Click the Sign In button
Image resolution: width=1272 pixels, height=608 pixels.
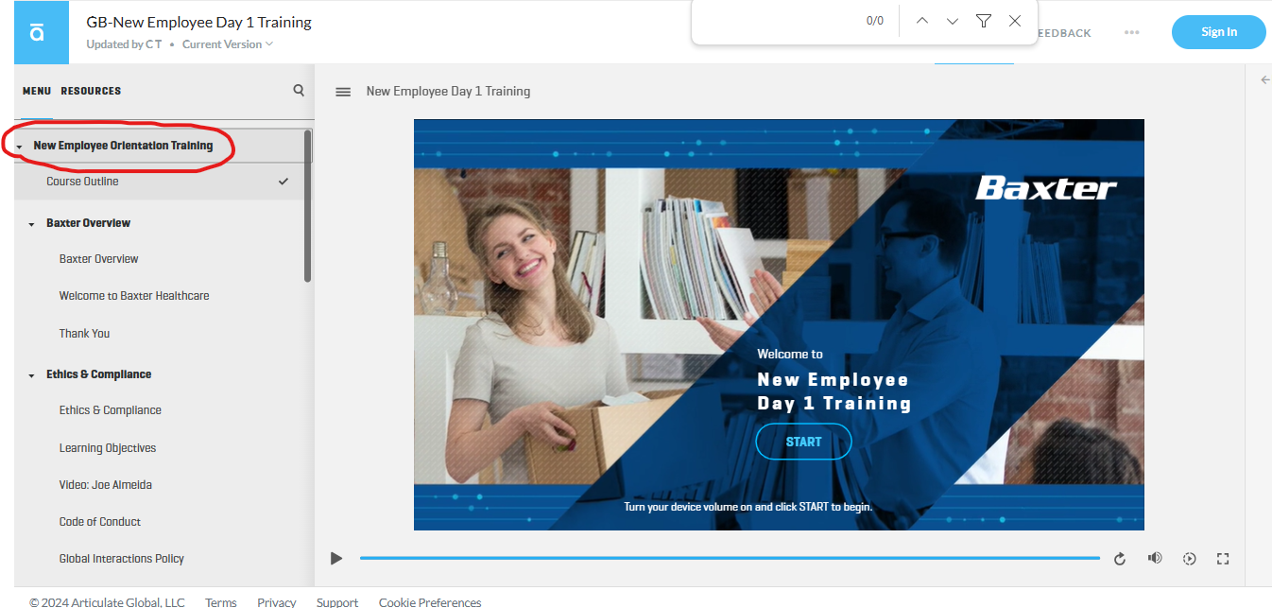(x=1219, y=32)
